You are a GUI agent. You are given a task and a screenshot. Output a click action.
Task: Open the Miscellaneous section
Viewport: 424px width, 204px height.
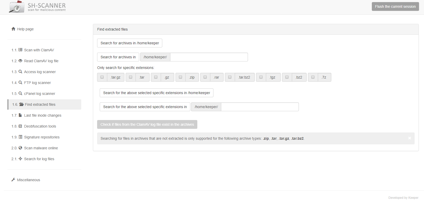(x=44, y=180)
